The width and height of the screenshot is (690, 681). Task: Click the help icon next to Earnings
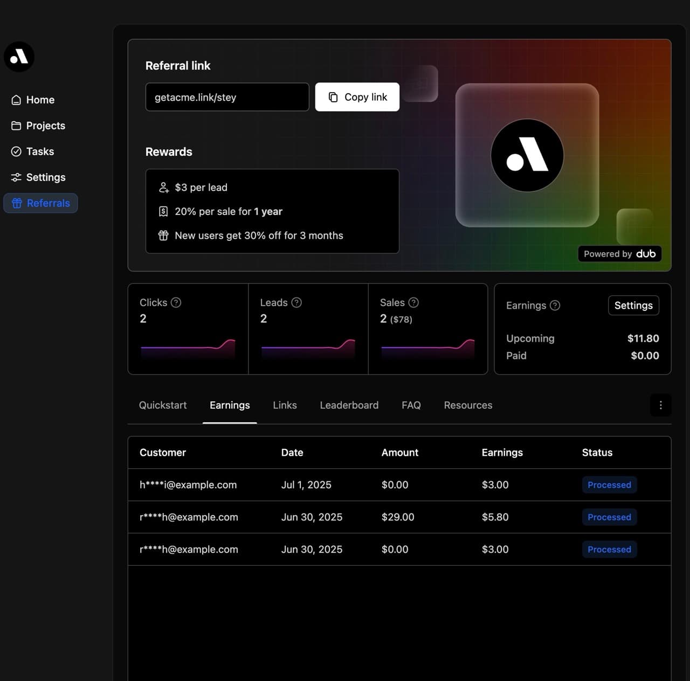point(555,305)
